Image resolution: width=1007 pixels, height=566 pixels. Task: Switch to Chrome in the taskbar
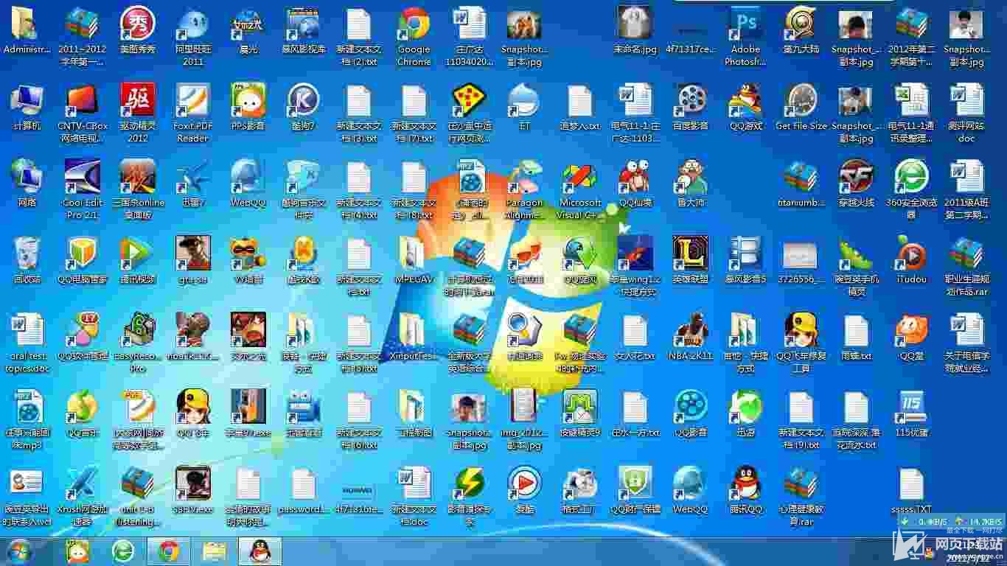click(x=169, y=551)
